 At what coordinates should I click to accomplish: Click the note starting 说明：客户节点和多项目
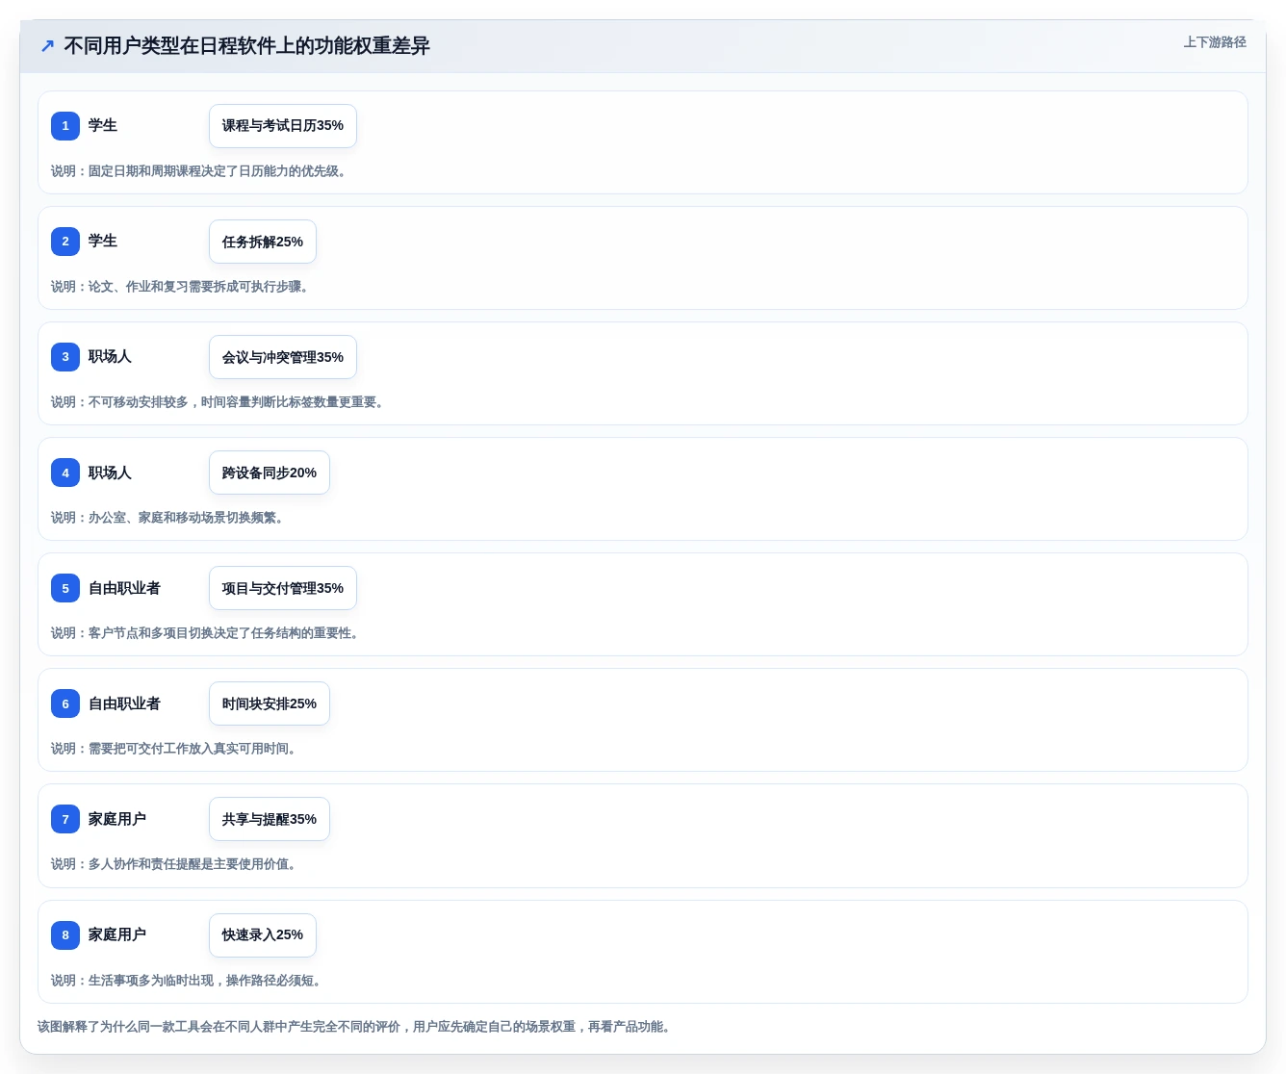[205, 633]
